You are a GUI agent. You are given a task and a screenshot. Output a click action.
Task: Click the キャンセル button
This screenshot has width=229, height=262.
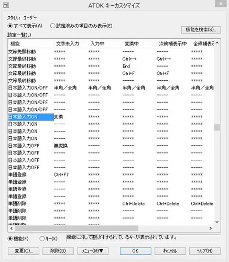point(170,251)
